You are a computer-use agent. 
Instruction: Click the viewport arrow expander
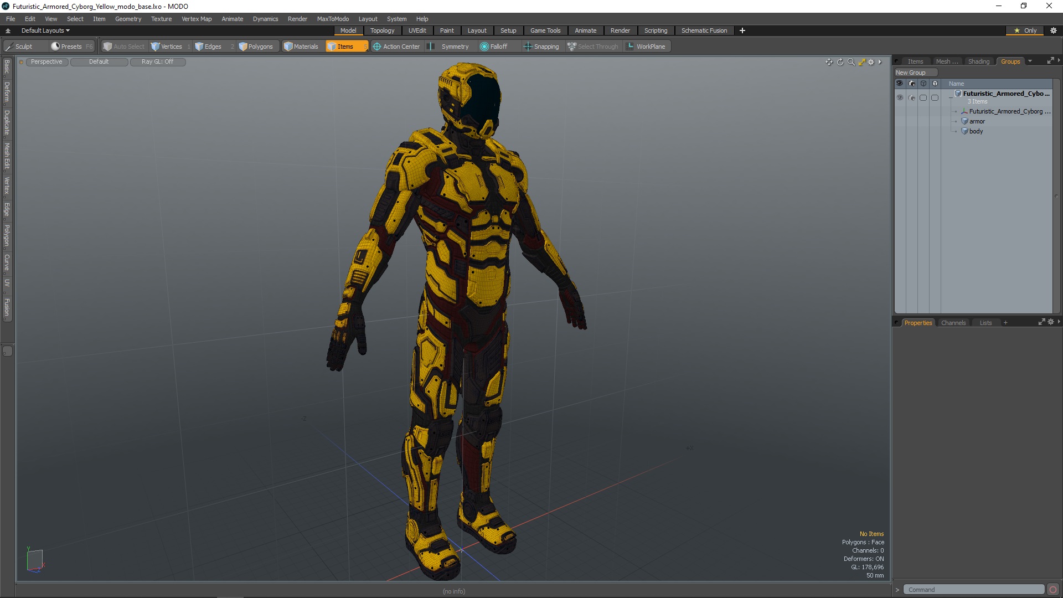coord(880,62)
